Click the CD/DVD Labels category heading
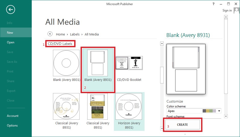 [x=60, y=44]
